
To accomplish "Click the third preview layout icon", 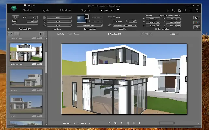I will click(x=151, y=34).
